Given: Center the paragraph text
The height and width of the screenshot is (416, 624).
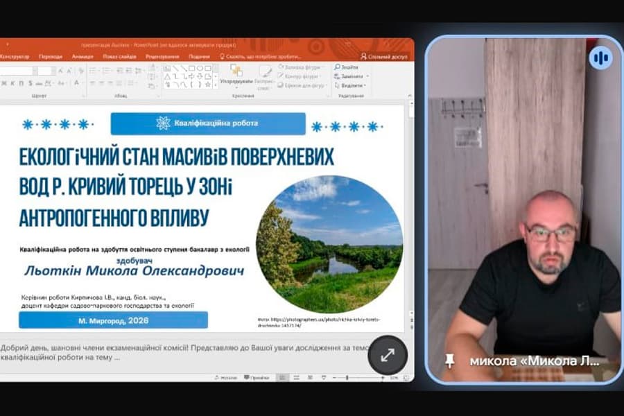Looking at the screenshot, I should 101,83.
